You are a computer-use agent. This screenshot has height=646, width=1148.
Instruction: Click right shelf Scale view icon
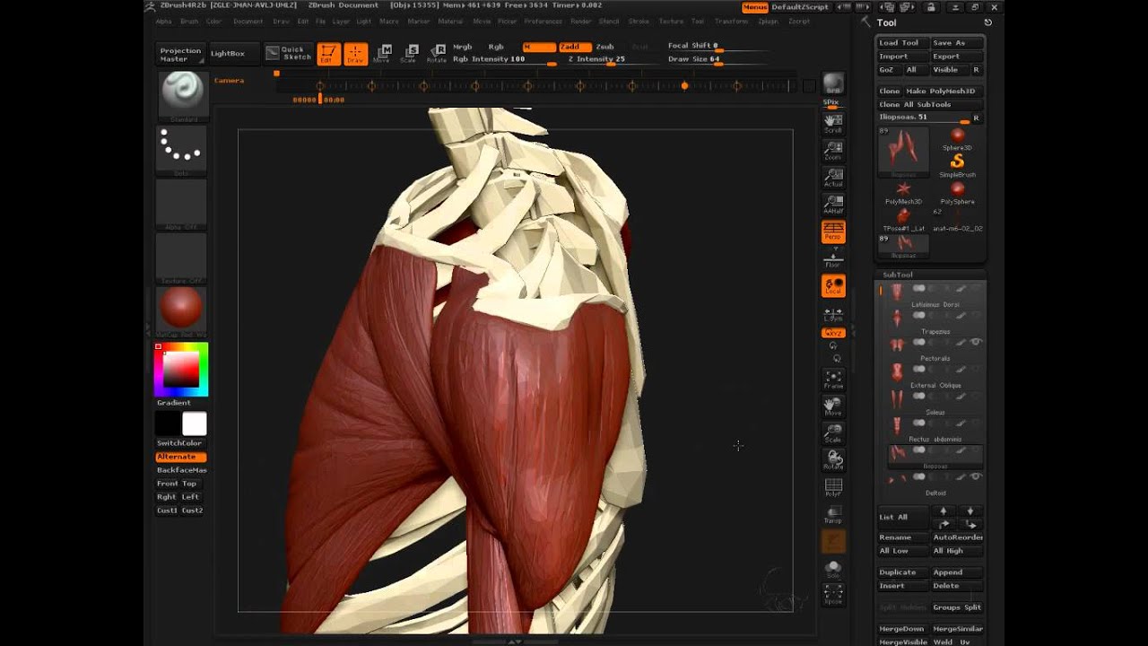coord(833,433)
